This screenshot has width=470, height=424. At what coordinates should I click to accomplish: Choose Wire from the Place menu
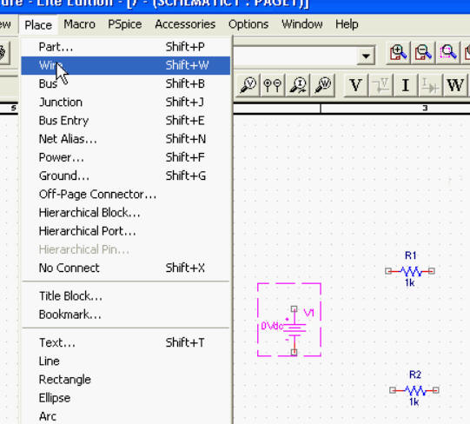tap(126, 65)
